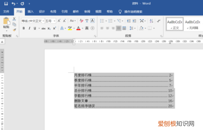Click the Undo arrow icon
This screenshot has height=130, width=203.
pyautogui.click(x=13, y=4)
